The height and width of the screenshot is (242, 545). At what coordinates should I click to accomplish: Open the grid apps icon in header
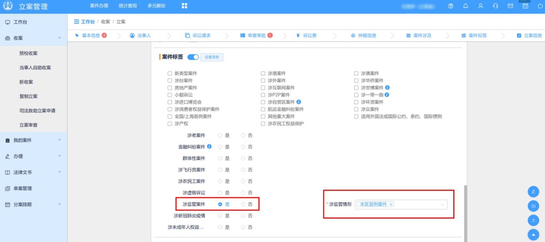(184, 6)
